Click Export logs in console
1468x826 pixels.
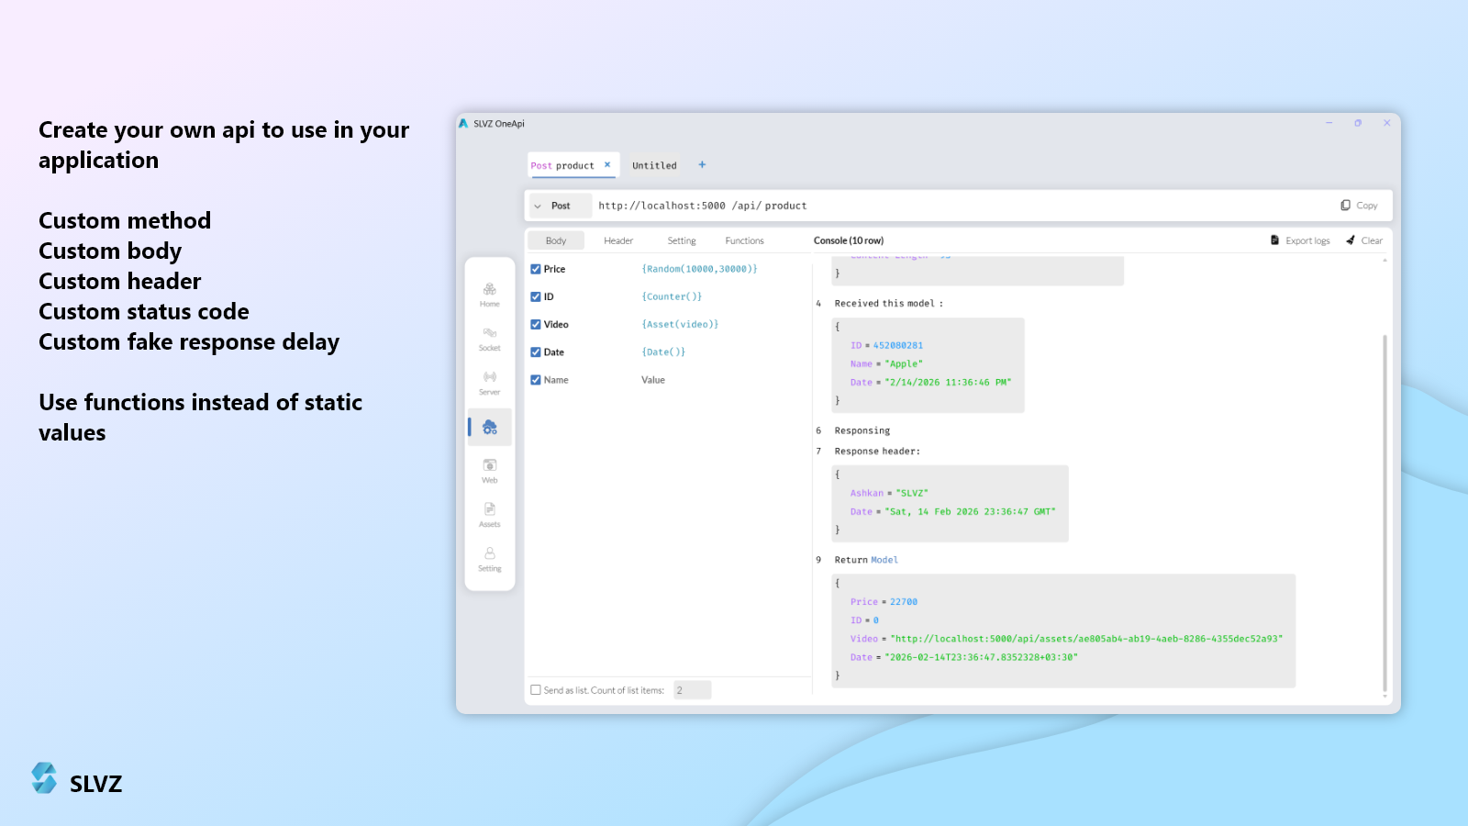1300,240
